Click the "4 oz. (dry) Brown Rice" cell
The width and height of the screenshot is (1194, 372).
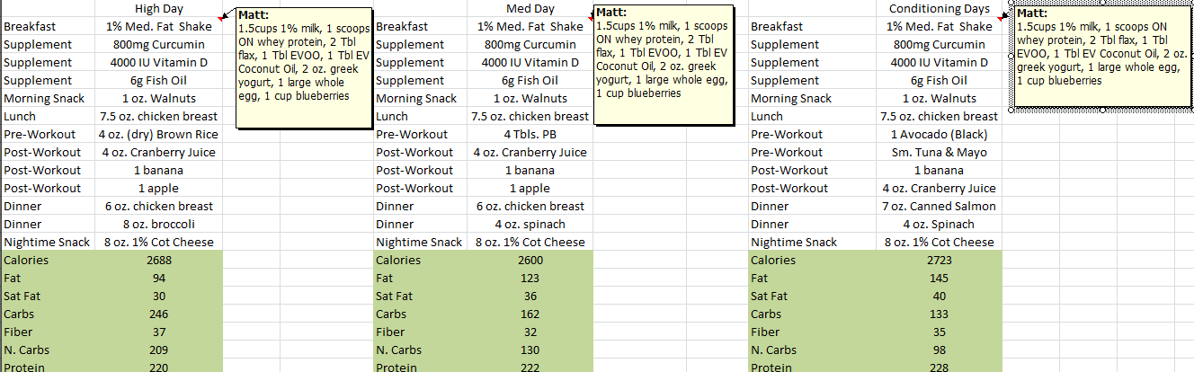[x=158, y=135]
